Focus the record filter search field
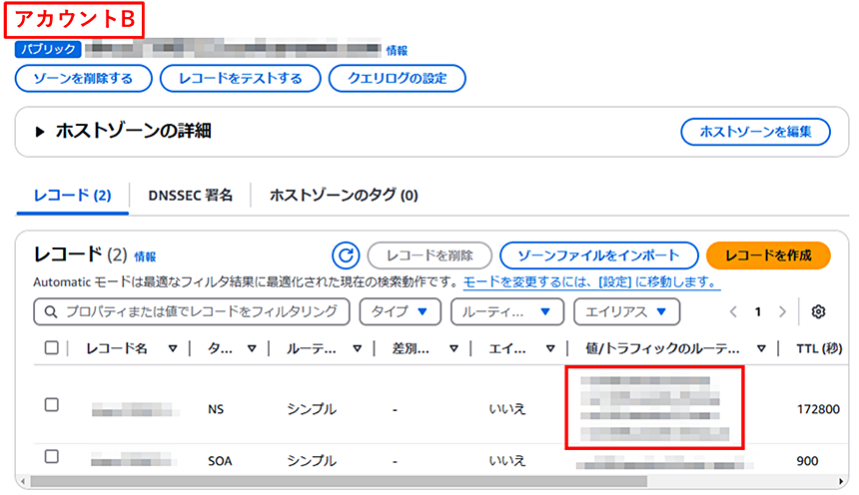 tap(192, 311)
